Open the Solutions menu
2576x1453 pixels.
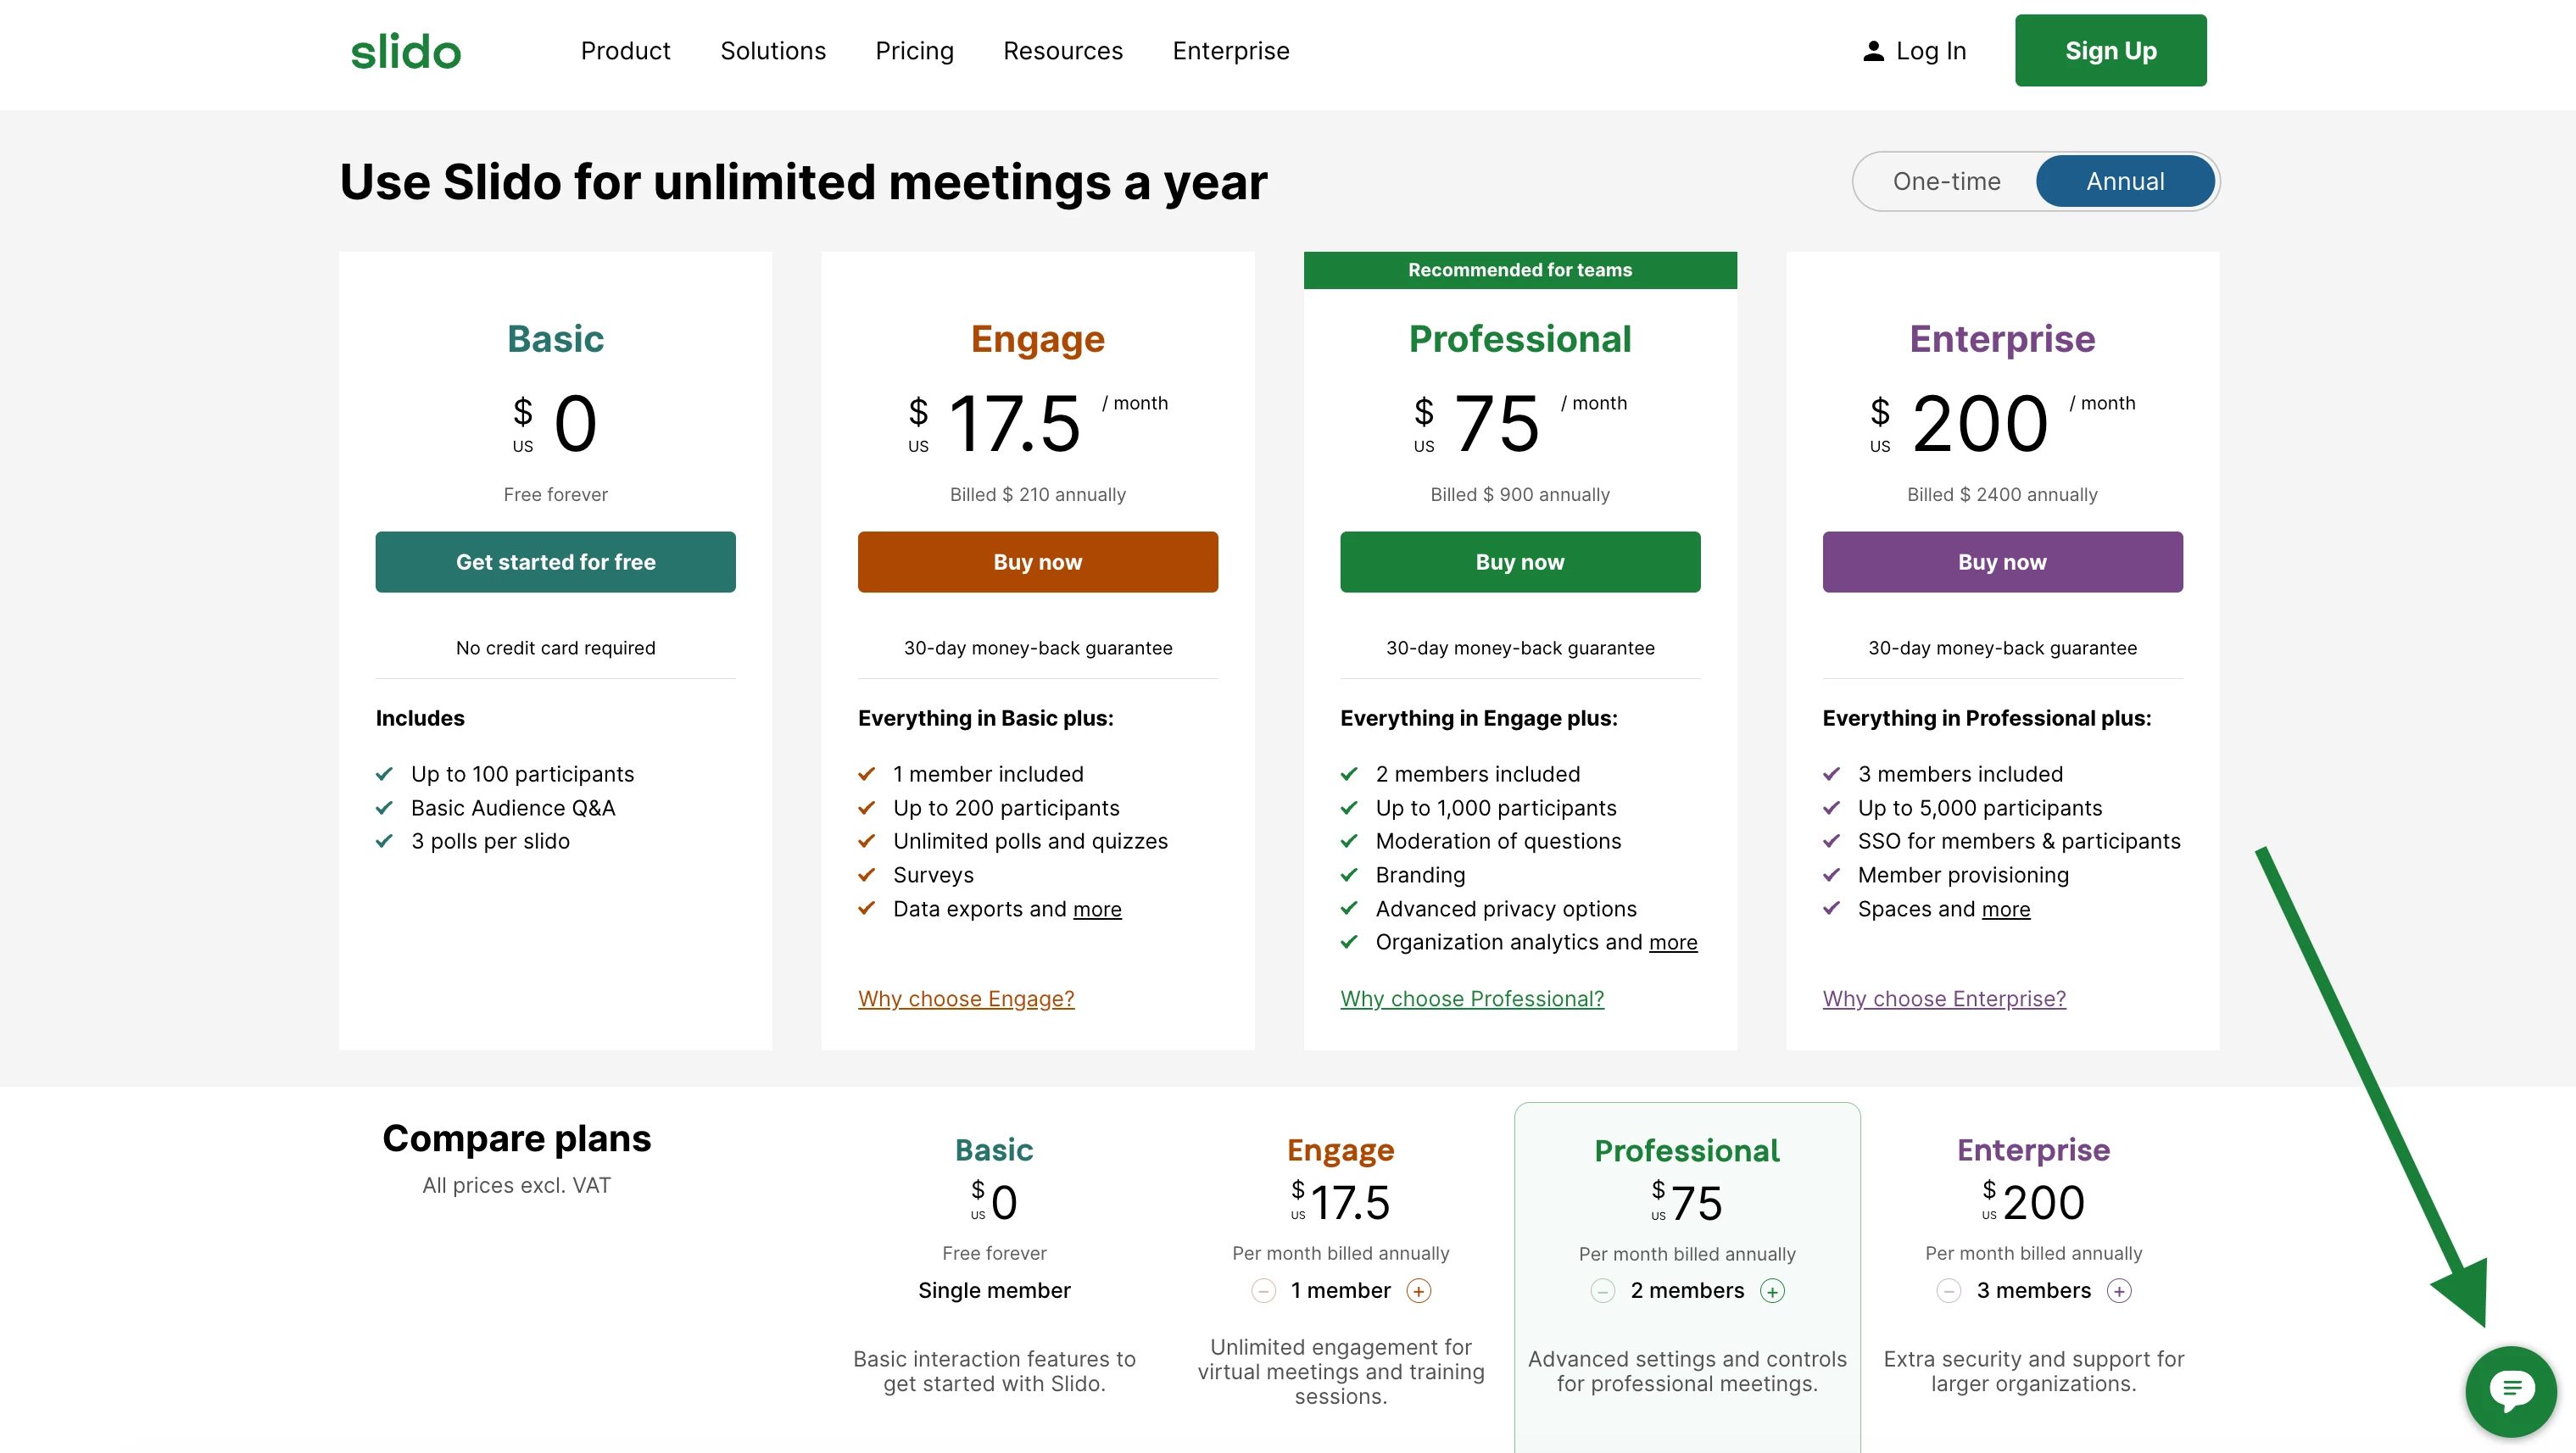tap(773, 51)
